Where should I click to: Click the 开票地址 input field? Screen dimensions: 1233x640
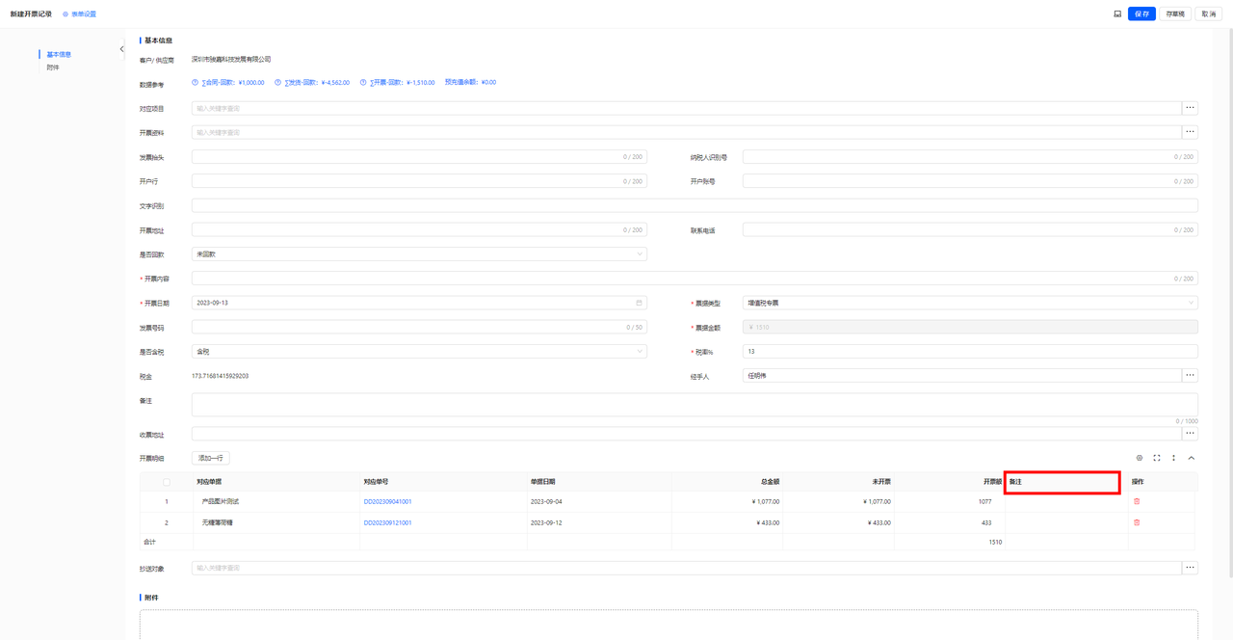click(419, 230)
